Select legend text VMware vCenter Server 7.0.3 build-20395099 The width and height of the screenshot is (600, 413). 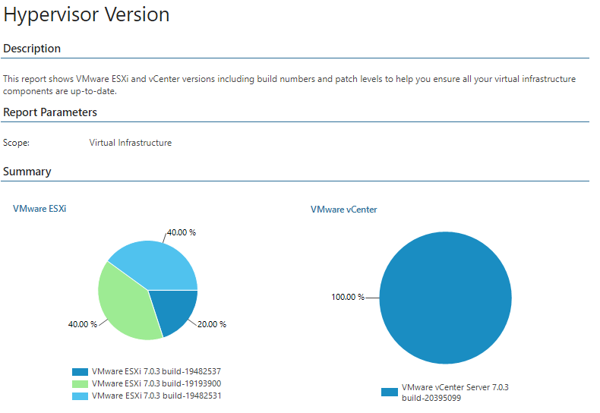point(455,393)
